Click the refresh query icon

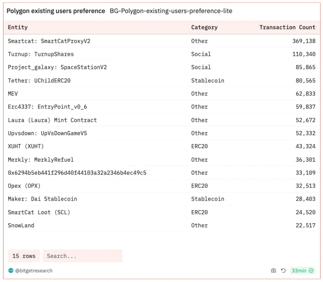click(283, 271)
